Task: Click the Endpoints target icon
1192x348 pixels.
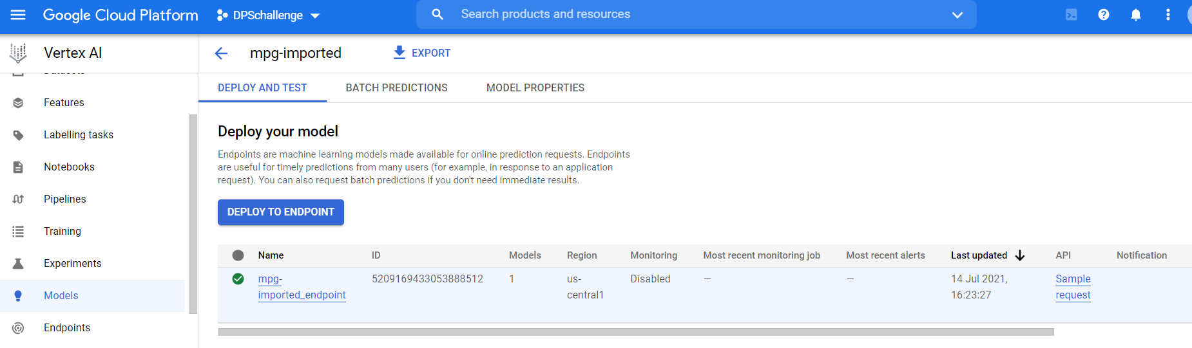Action: 18,328
